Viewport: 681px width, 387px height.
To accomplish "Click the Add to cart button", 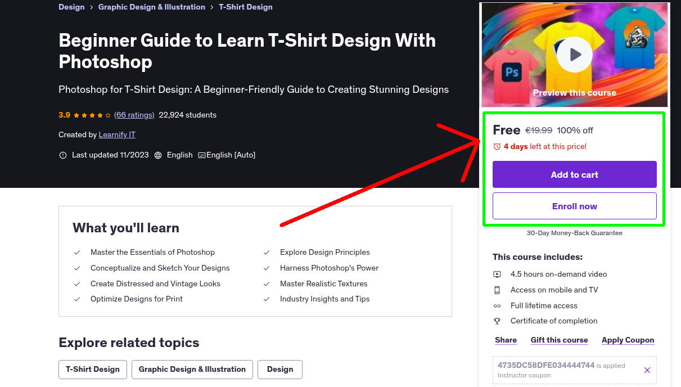I will click(x=574, y=174).
